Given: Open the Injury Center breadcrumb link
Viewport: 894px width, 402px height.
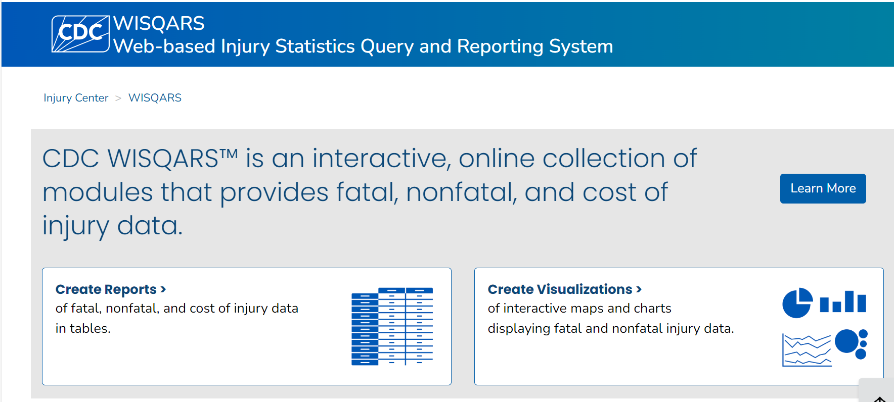Looking at the screenshot, I should pos(76,98).
